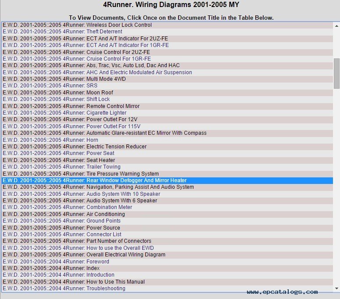340x299 pixels.
Task: Select the Combination Meter row
Action: pos(167,207)
